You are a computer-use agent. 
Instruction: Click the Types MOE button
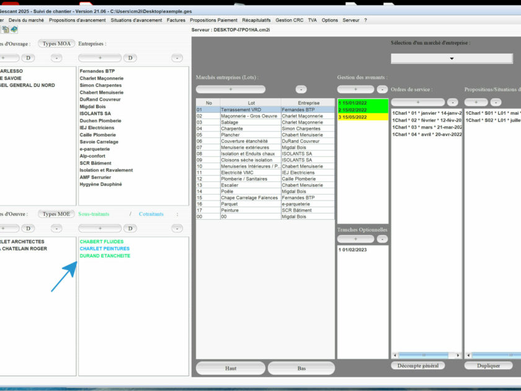(56, 214)
